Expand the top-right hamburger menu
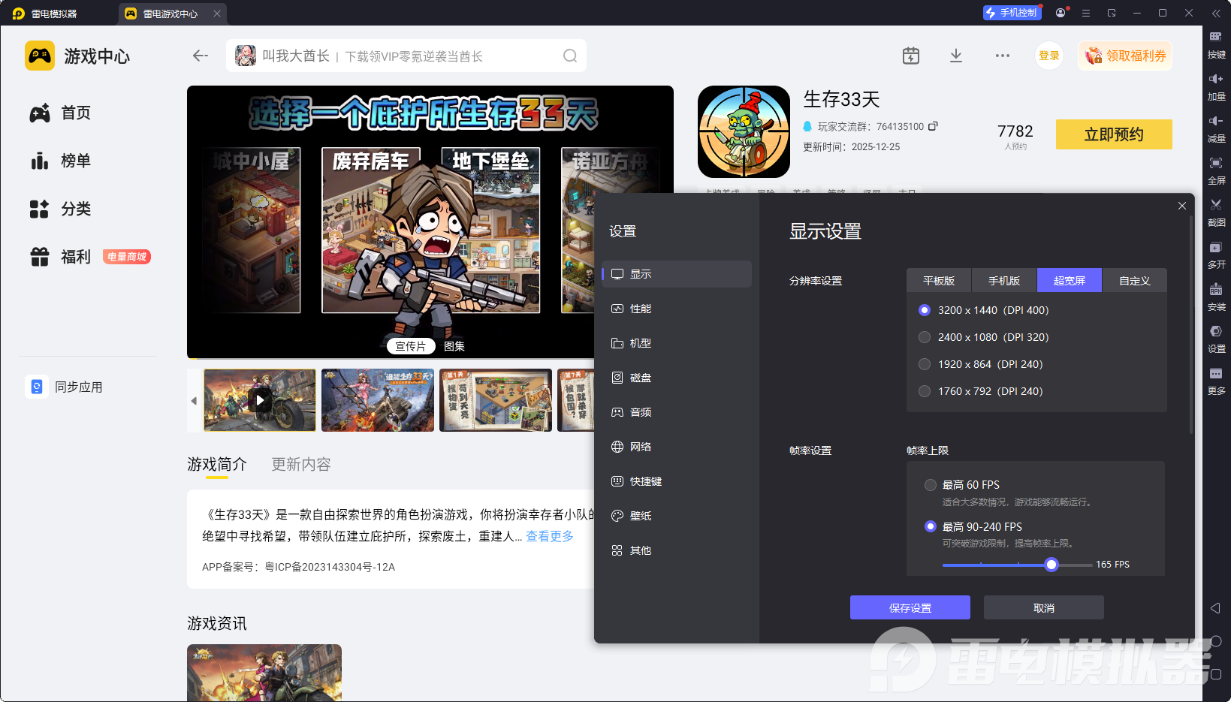 click(x=1085, y=14)
